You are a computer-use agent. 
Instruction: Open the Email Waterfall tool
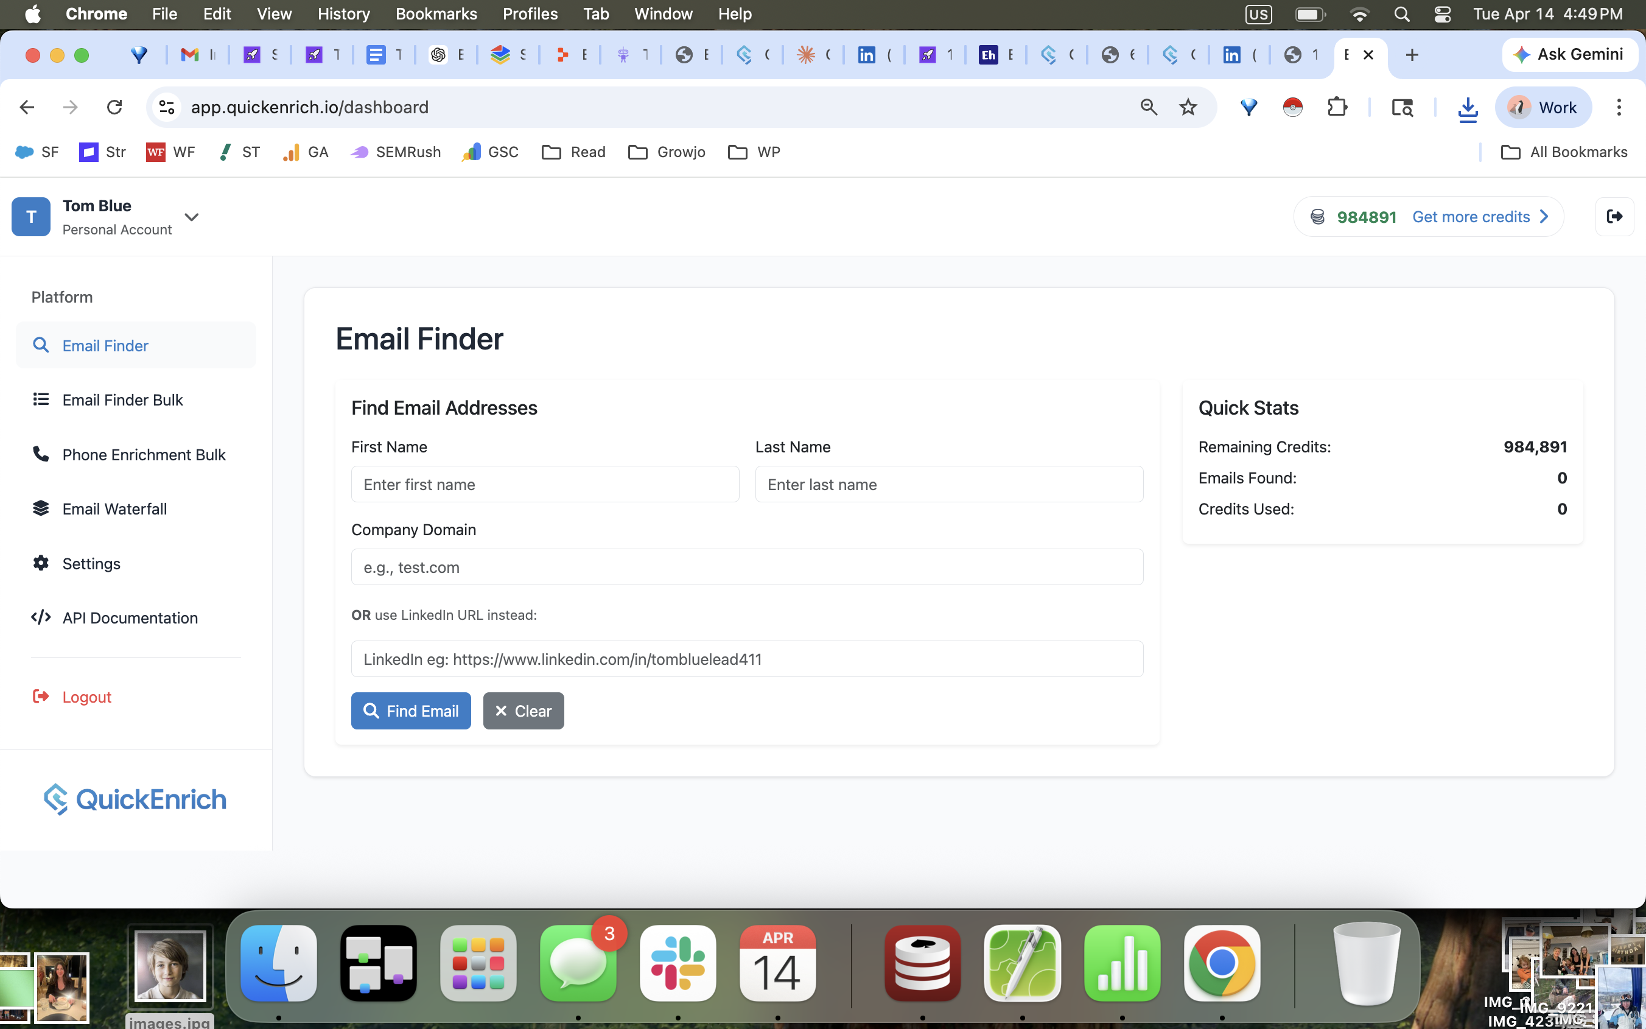tap(114, 508)
